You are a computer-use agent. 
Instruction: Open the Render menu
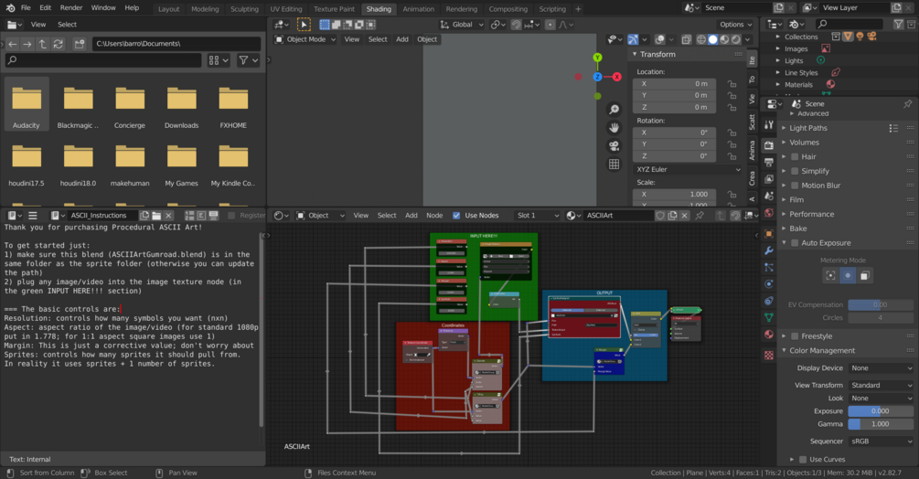pyautogui.click(x=71, y=8)
